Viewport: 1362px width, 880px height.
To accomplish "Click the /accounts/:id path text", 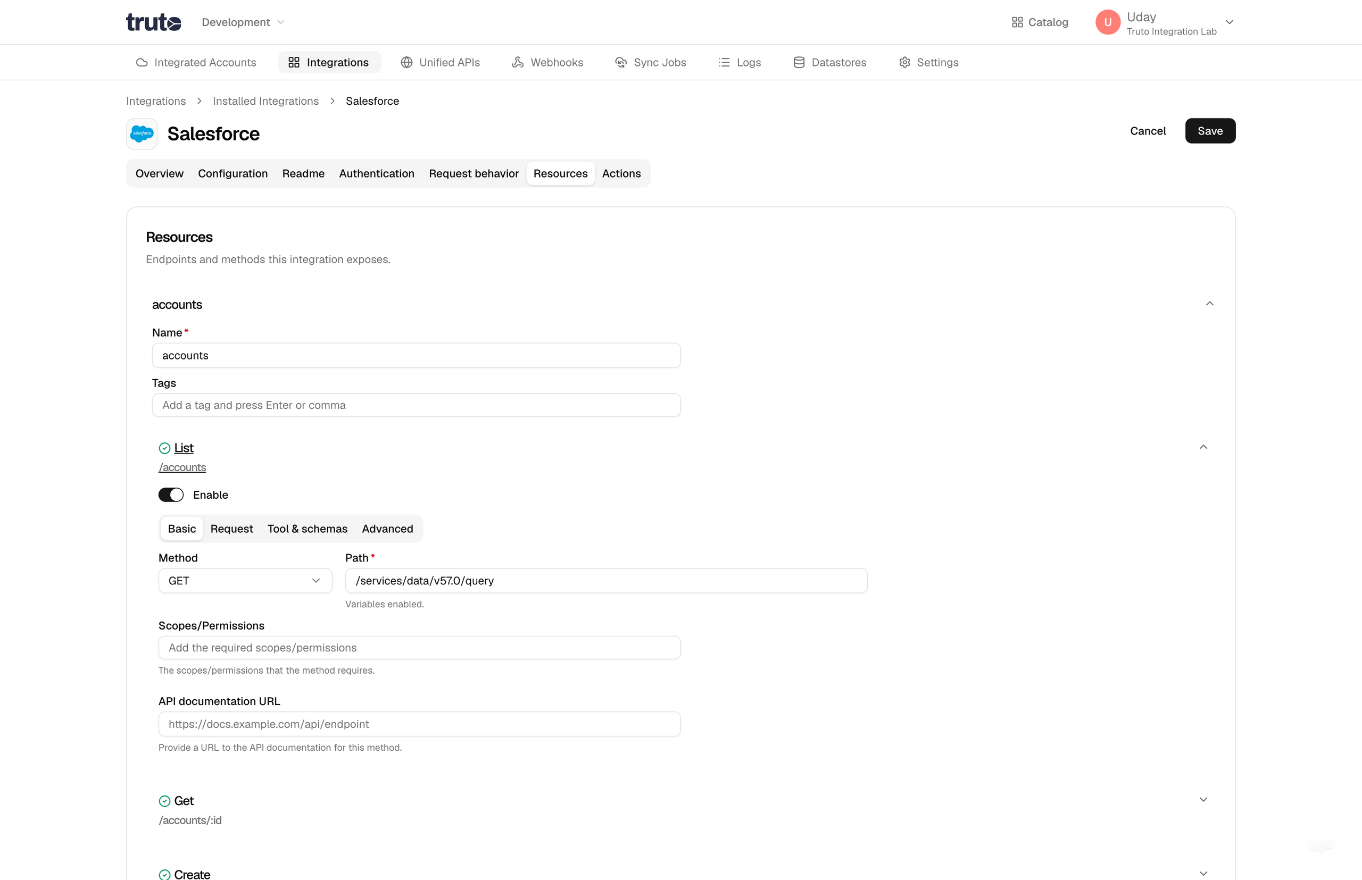I will [190, 820].
